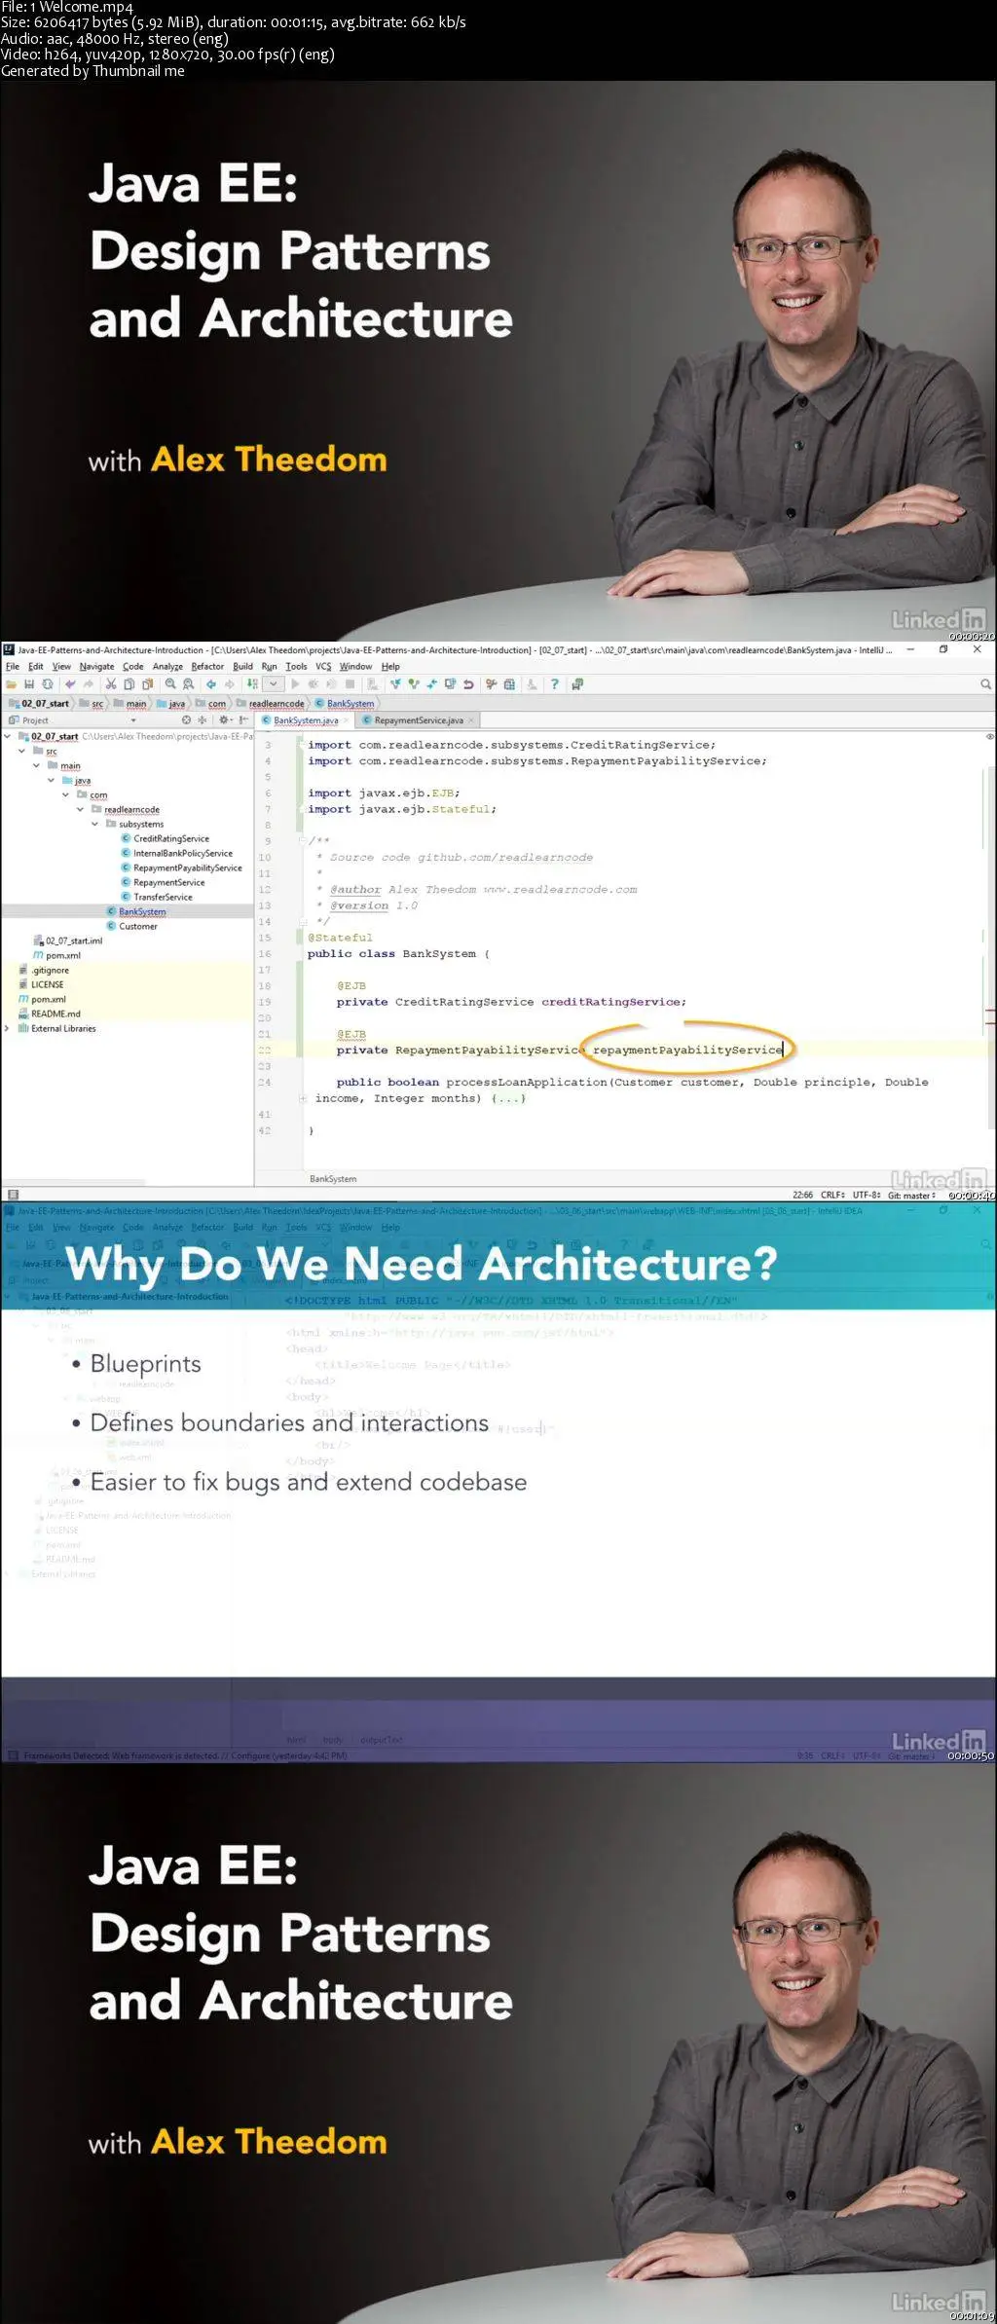Screen dimensions: 997x2324
Task: Open the File menu
Action: [13, 666]
